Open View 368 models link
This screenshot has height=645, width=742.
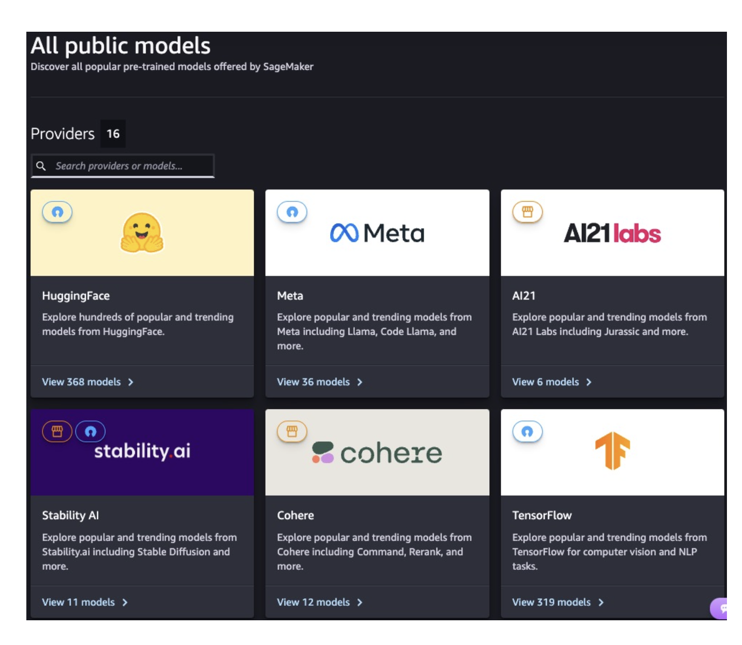[82, 382]
